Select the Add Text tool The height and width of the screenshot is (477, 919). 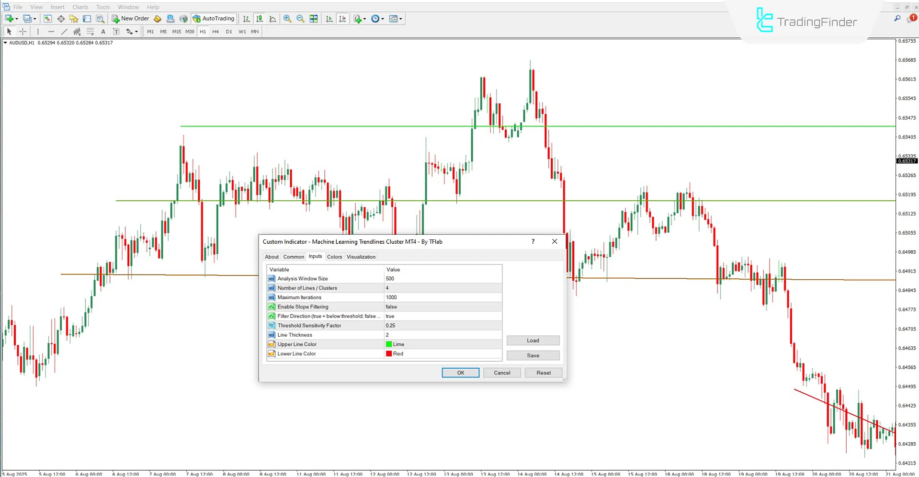pyautogui.click(x=103, y=31)
